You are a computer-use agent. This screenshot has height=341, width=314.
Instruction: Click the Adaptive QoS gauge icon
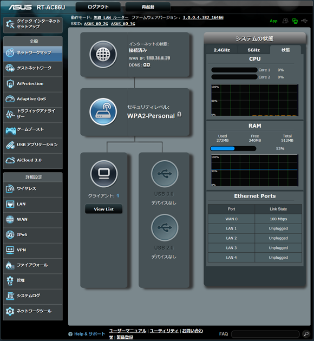pyautogui.click(x=10, y=99)
